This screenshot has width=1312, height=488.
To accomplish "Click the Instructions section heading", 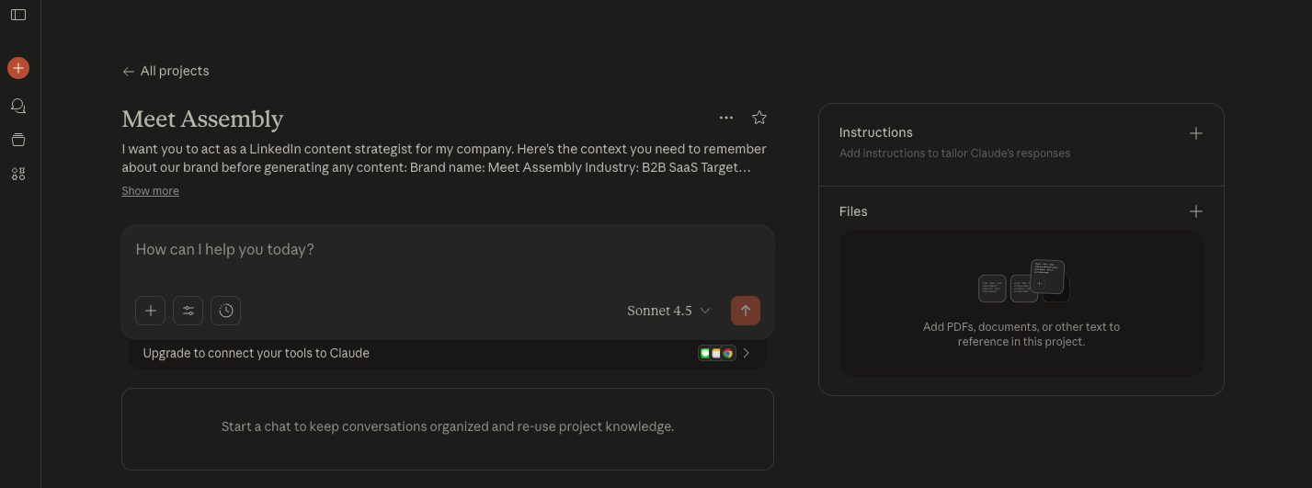I will click(x=876, y=132).
